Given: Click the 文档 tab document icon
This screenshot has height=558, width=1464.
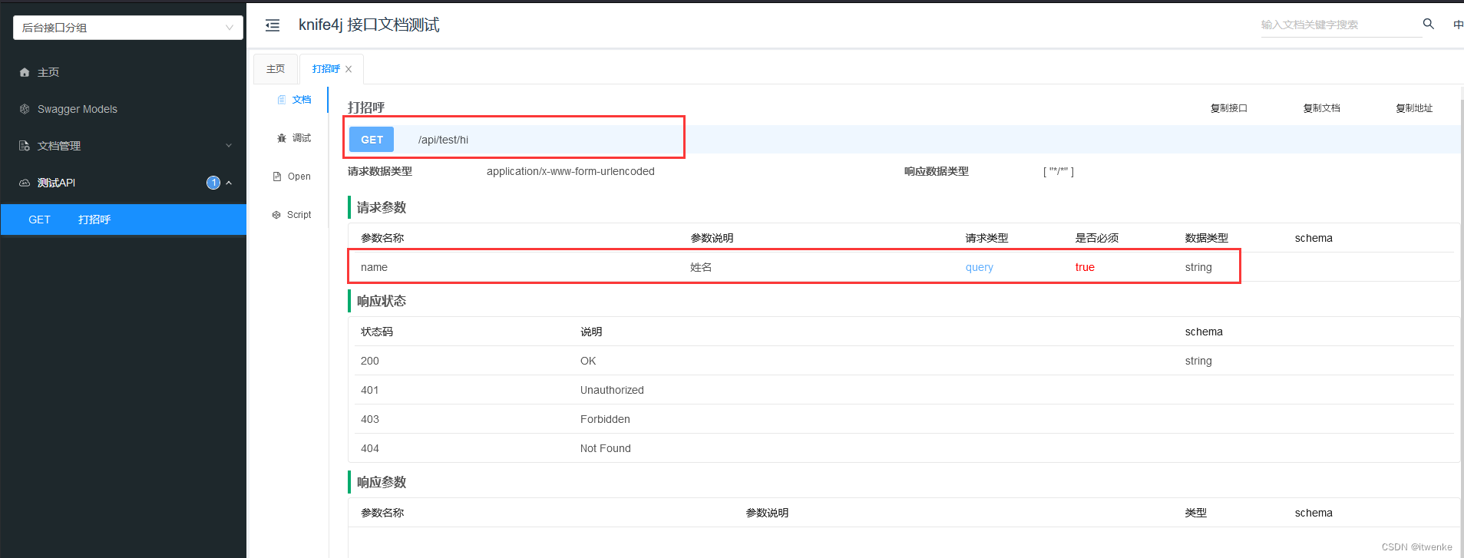Looking at the screenshot, I should 282,100.
